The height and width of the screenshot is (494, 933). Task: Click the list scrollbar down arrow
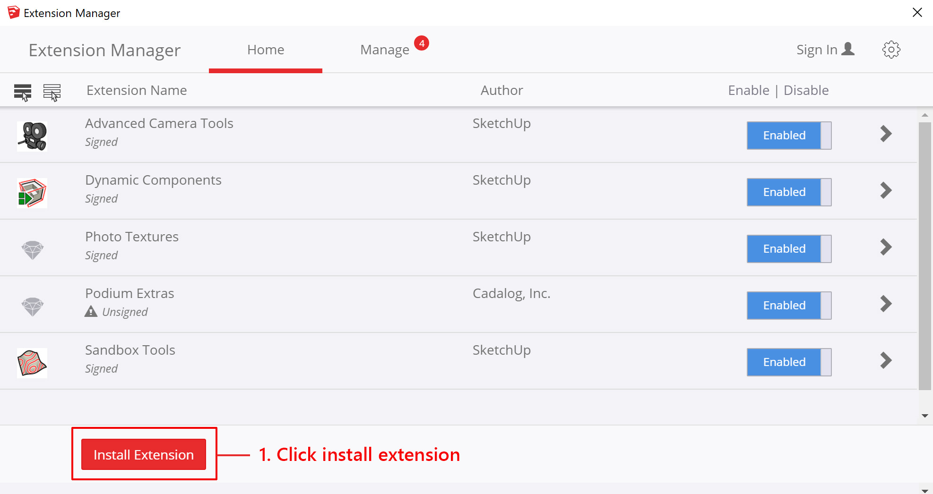925,416
